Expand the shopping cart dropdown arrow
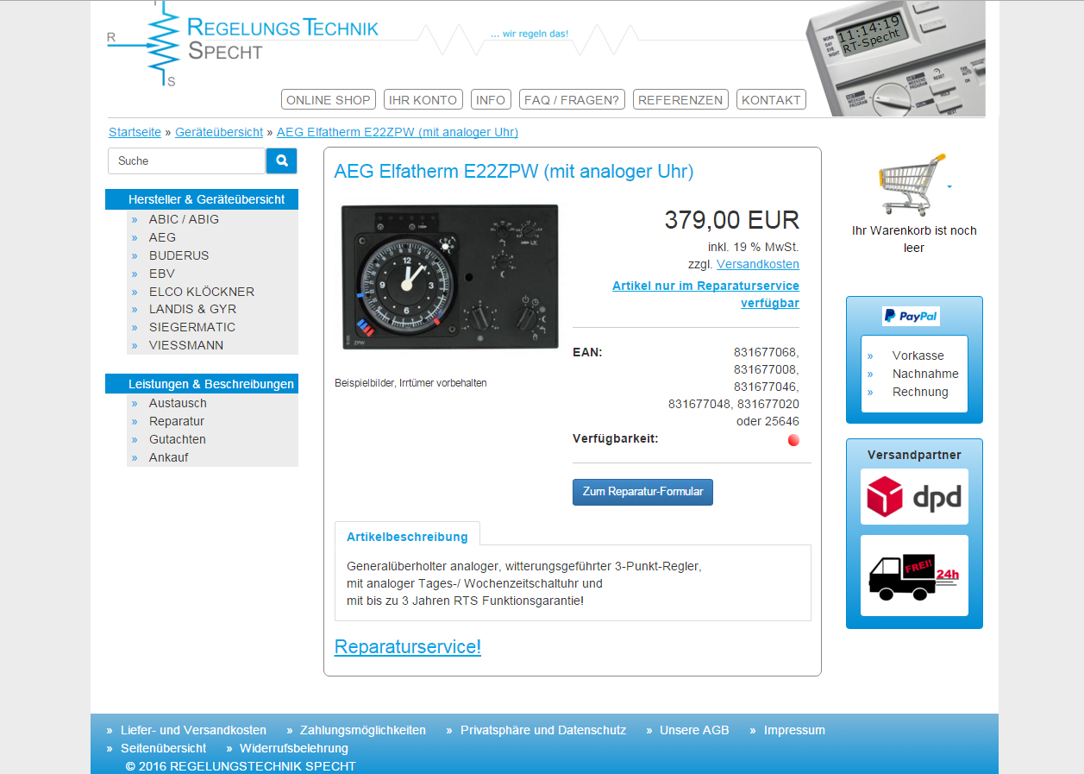This screenshot has height=774, width=1084. (x=949, y=186)
